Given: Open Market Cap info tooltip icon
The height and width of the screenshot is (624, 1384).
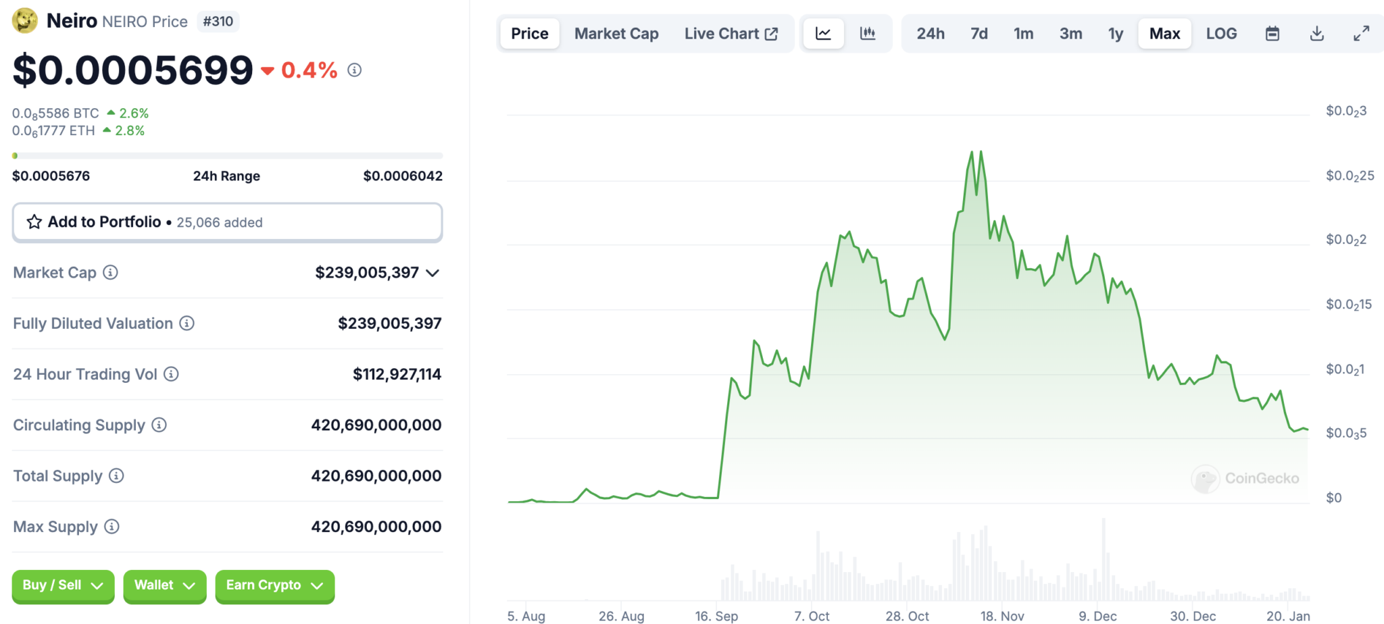Looking at the screenshot, I should [110, 272].
